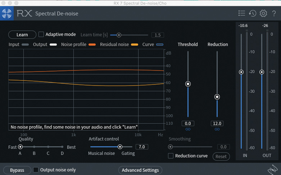Click the Smoothing value field 0.0

click(223, 147)
